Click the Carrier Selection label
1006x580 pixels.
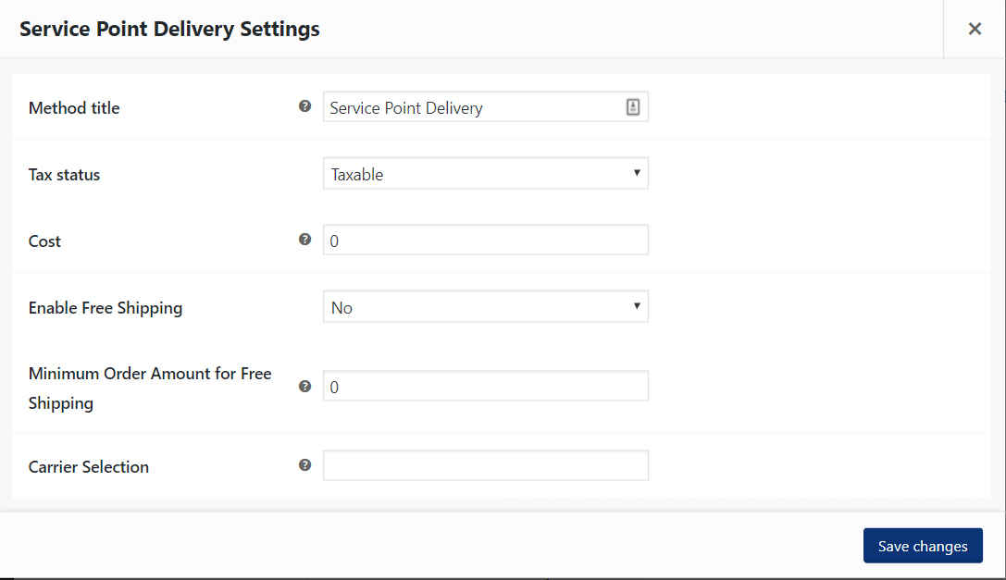click(x=89, y=467)
